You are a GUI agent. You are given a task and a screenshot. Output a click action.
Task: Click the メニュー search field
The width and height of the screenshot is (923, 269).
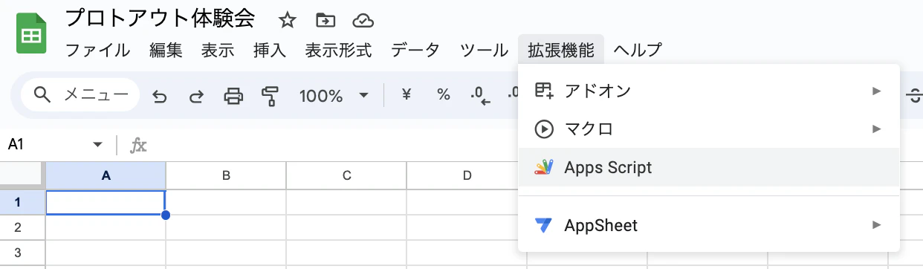(x=80, y=95)
